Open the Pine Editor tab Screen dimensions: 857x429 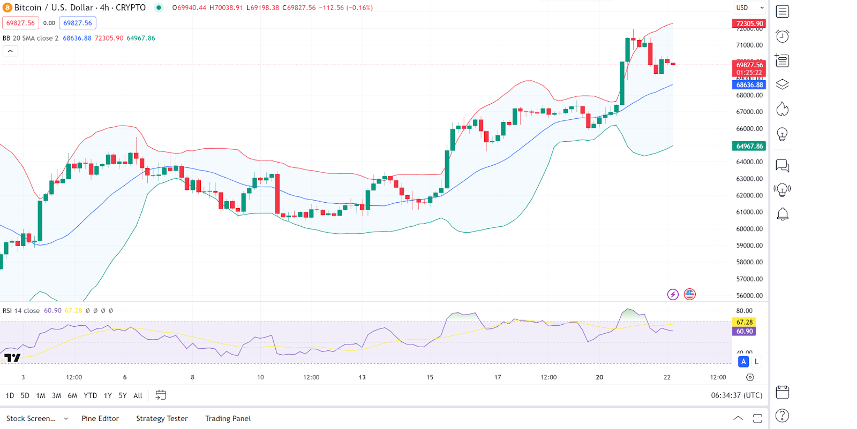(x=100, y=418)
